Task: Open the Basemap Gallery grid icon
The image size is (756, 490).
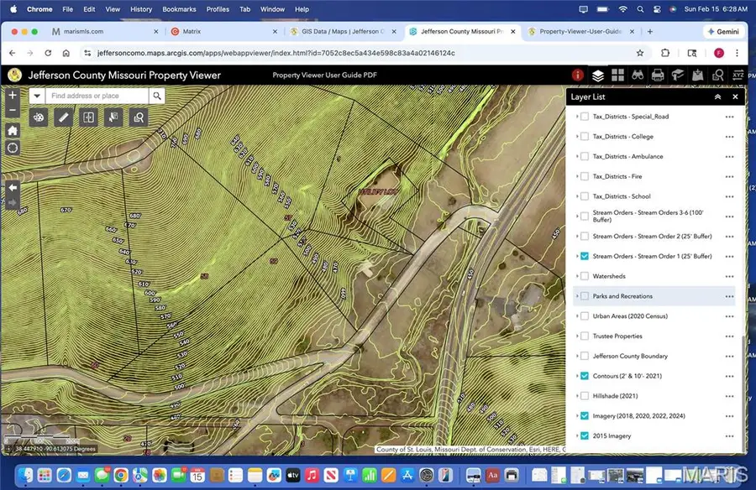Action: pyautogui.click(x=617, y=76)
